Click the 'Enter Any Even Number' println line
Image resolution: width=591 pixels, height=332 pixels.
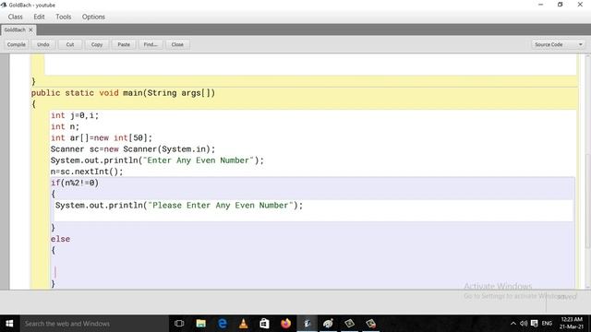pos(157,160)
